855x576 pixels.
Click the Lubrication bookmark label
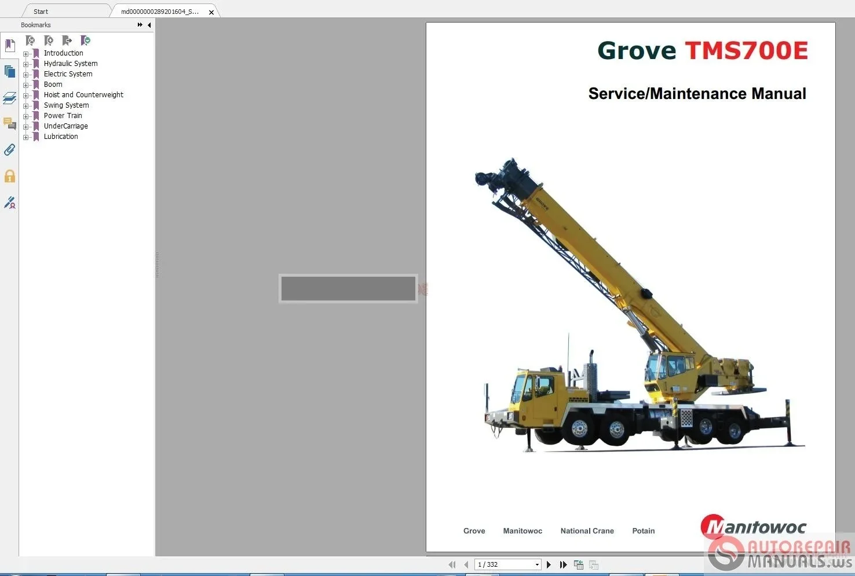[61, 137]
